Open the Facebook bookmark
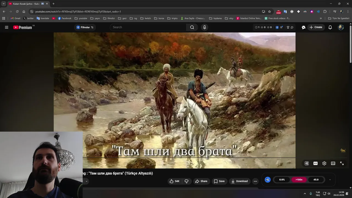This screenshot has height=198, width=352. (64, 18)
